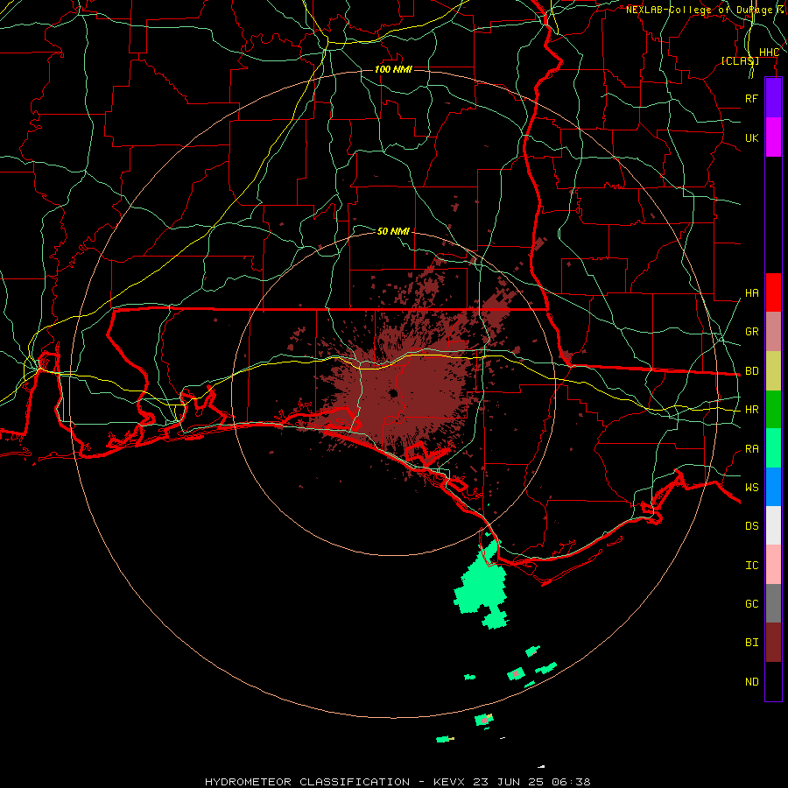Click the white DS legend swatch
This screenshot has height=788, width=788.
click(x=773, y=525)
